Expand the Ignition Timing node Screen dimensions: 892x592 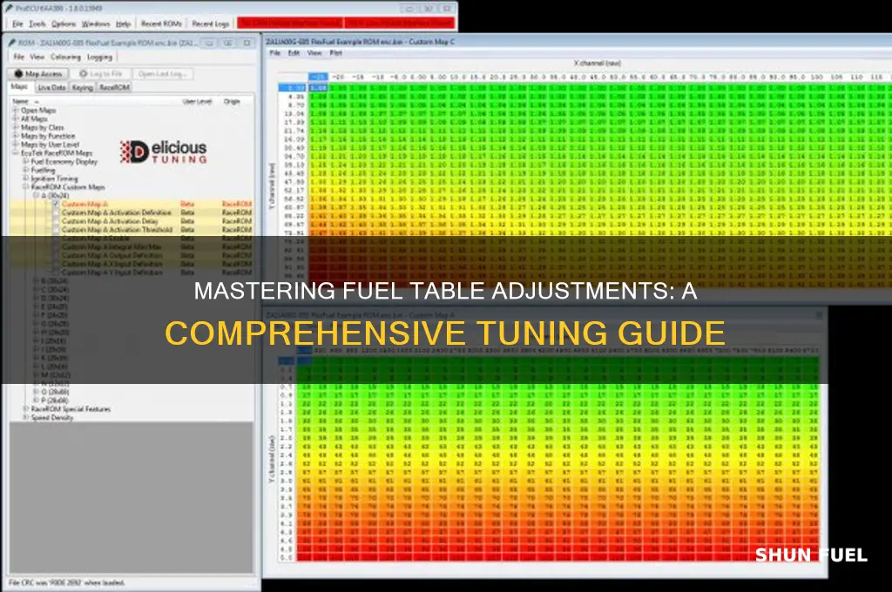point(25,178)
